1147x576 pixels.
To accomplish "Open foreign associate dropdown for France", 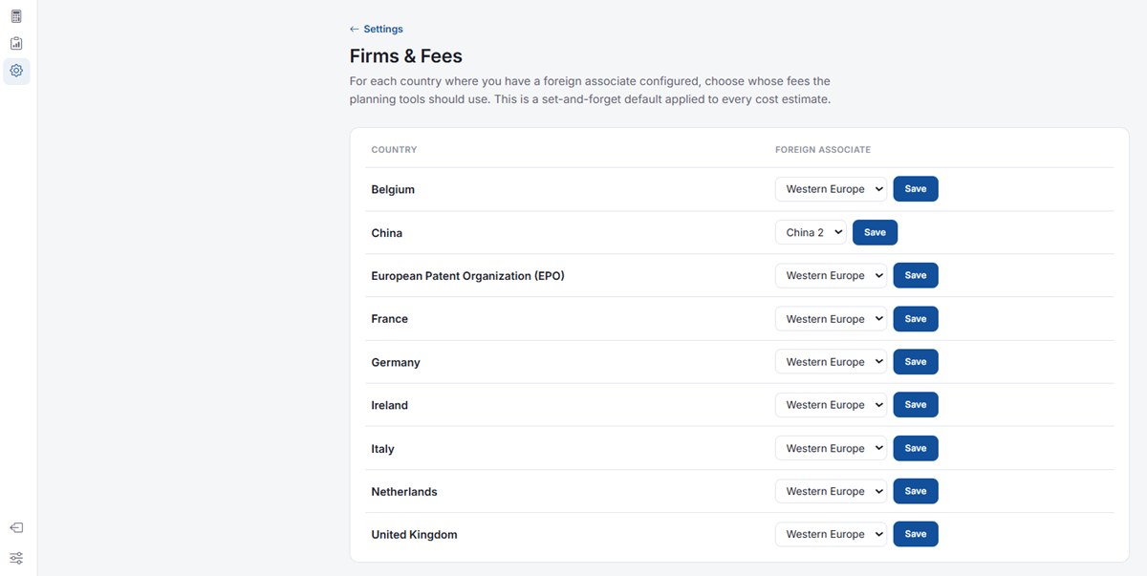I will tap(831, 319).
